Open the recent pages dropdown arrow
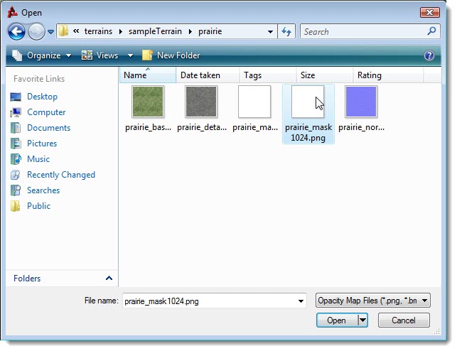The width and height of the screenshot is (457, 351). [x=50, y=32]
